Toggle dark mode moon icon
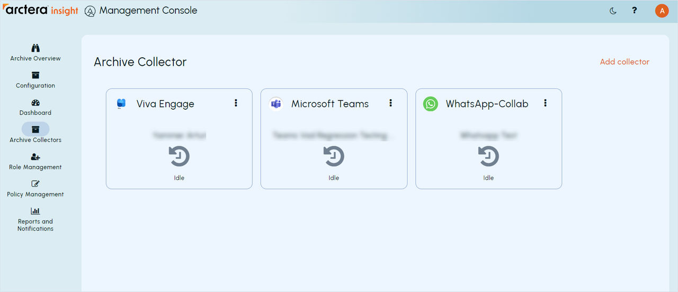This screenshot has width=678, height=292. coord(613,11)
